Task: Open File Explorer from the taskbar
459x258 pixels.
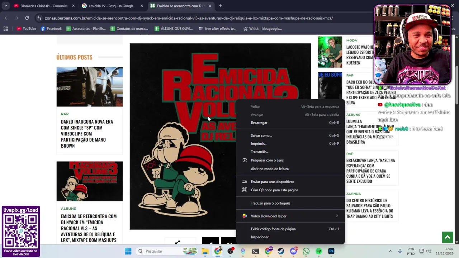Action: (x=205, y=251)
